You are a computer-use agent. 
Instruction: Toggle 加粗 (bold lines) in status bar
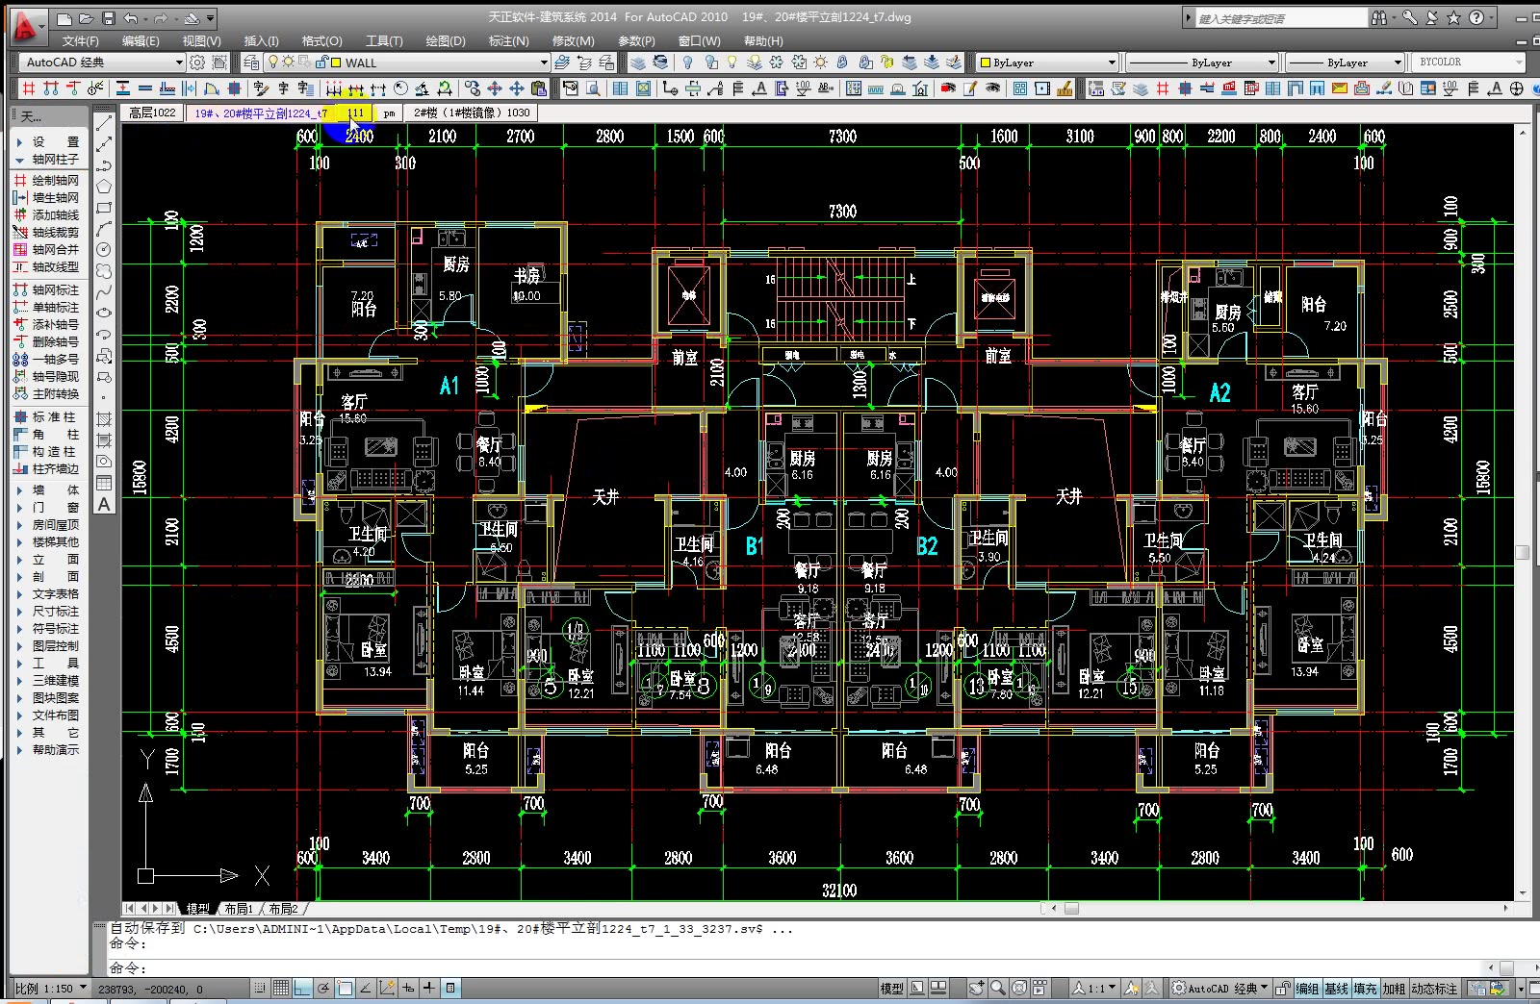pos(1394,989)
